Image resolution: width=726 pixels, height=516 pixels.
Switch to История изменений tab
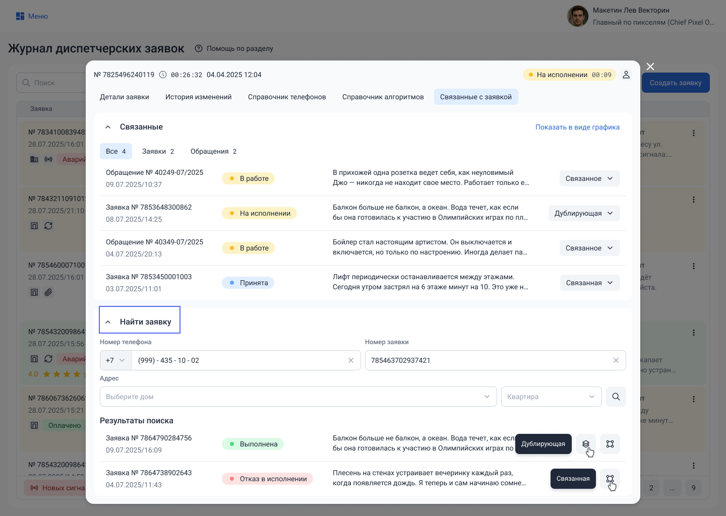[198, 97]
